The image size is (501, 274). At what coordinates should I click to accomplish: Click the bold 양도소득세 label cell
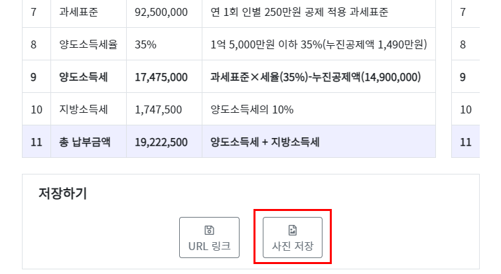[88, 77]
